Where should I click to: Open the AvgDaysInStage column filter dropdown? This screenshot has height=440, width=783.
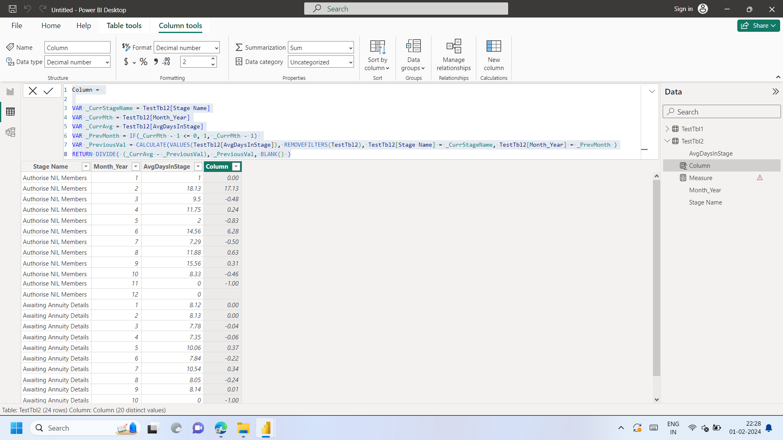[x=198, y=167]
